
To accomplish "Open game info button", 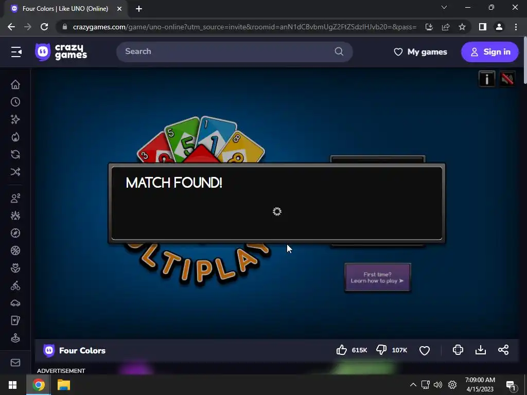I will (x=487, y=79).
